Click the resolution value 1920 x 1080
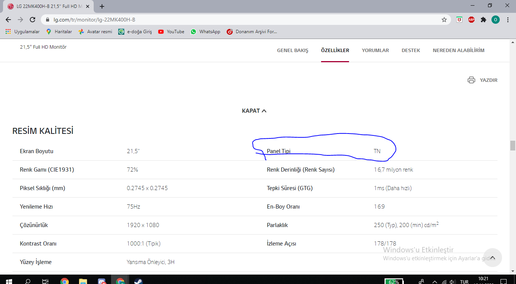This screenshot has height=284, width=516. [x=143, y=225]
